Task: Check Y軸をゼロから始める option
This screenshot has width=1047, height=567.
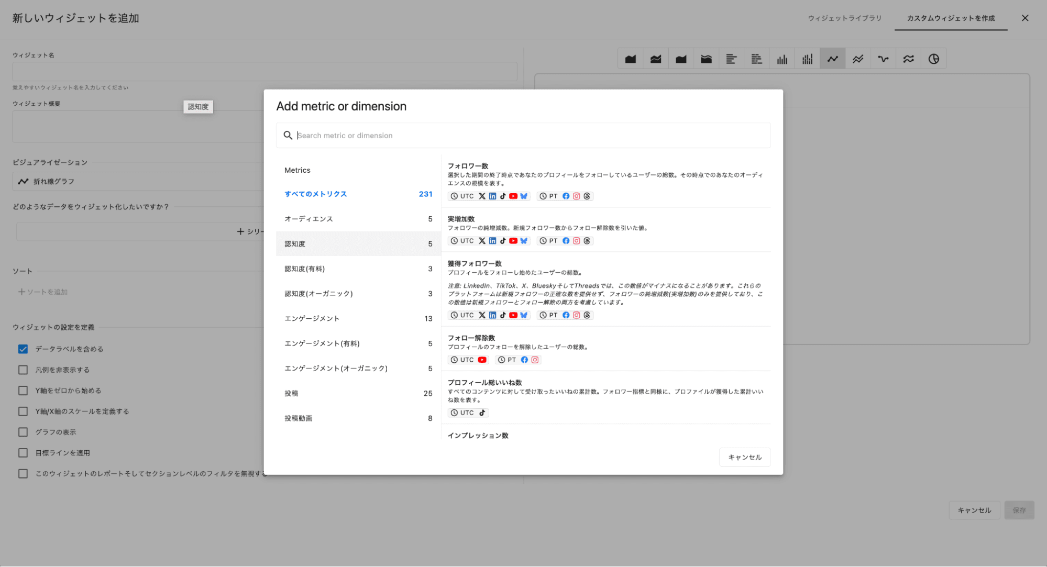Action: point(23,391)
